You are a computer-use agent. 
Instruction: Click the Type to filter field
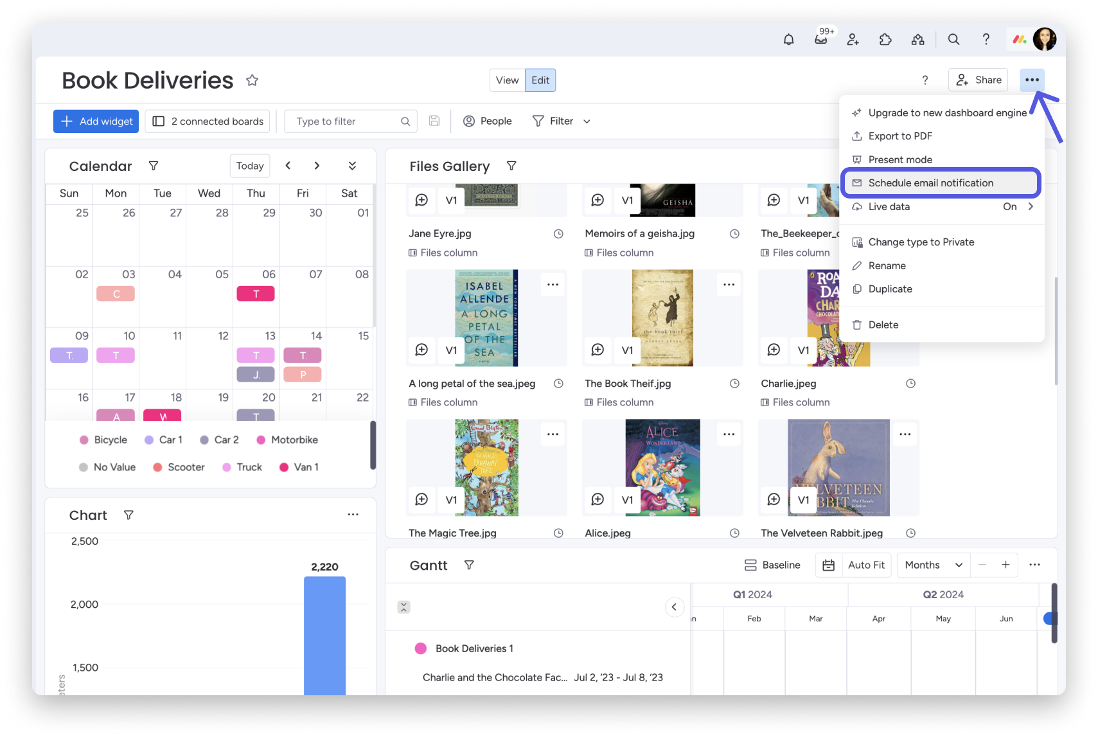coord(351,121)
